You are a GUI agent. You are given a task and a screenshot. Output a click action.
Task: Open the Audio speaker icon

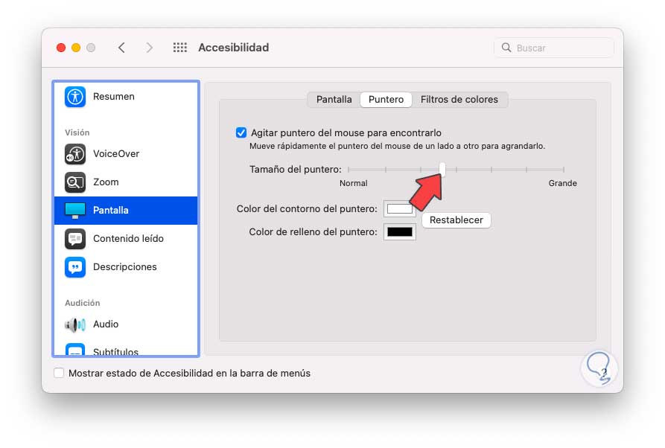[x=75, y=324]
